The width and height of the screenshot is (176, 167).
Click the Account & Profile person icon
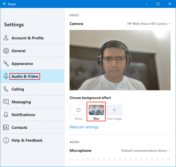(x=6, y=38)
